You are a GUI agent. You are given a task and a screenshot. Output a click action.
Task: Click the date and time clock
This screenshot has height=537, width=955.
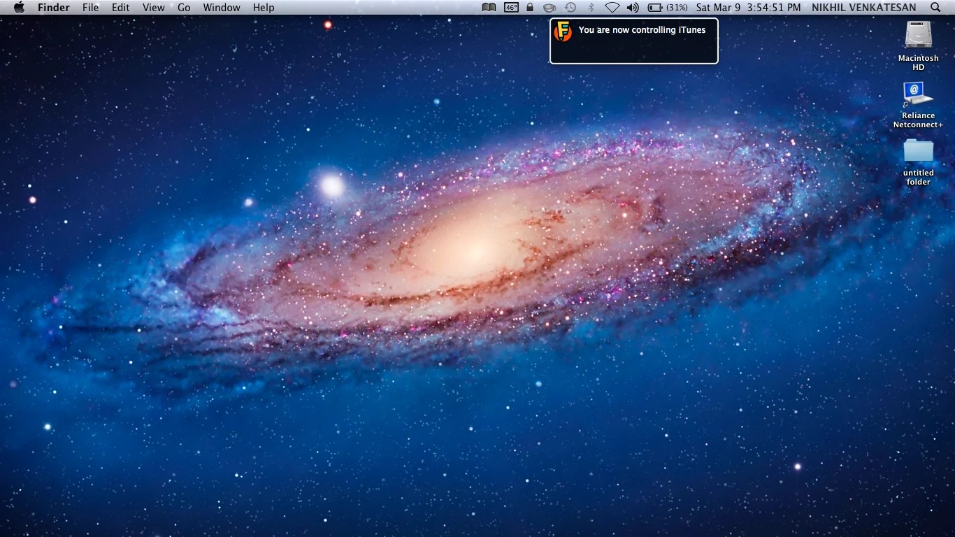coord(749,8)
